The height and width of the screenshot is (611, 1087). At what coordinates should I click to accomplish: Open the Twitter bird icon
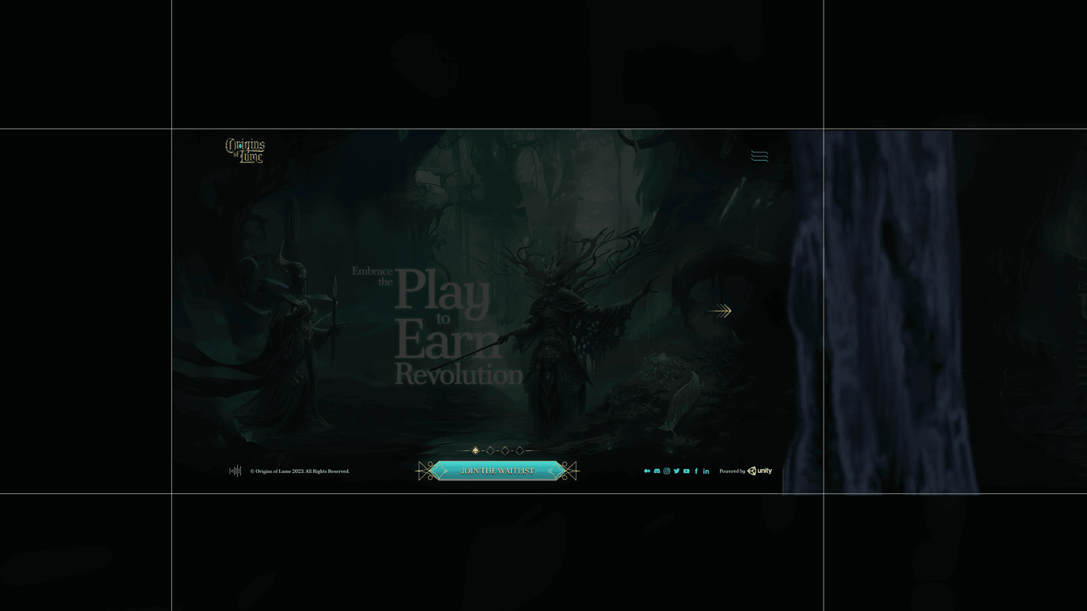676,471
